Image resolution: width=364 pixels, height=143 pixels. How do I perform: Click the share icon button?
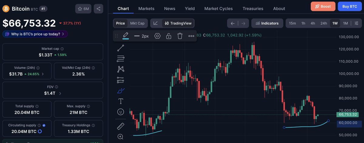pyautogui.click(x=98, y=9)
